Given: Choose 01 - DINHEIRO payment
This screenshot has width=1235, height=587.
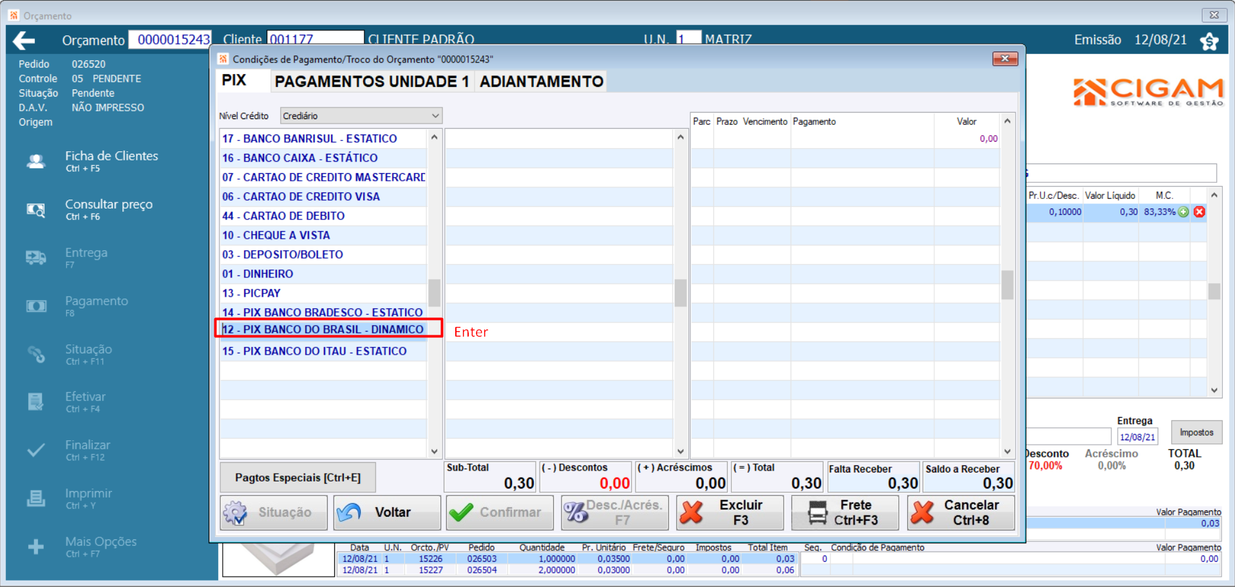Looking at the screenshot, I should (x=323, y=274).
